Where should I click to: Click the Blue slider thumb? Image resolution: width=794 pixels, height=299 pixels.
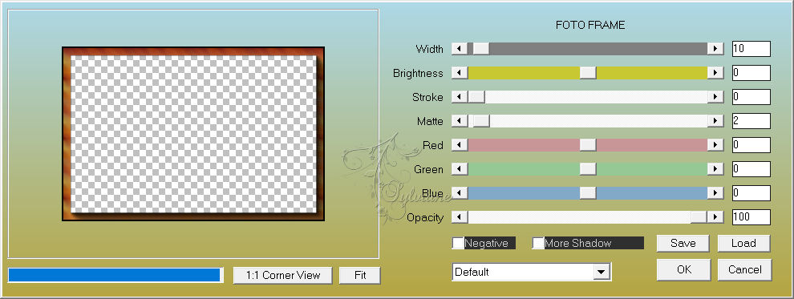click(x=588, y=193)
